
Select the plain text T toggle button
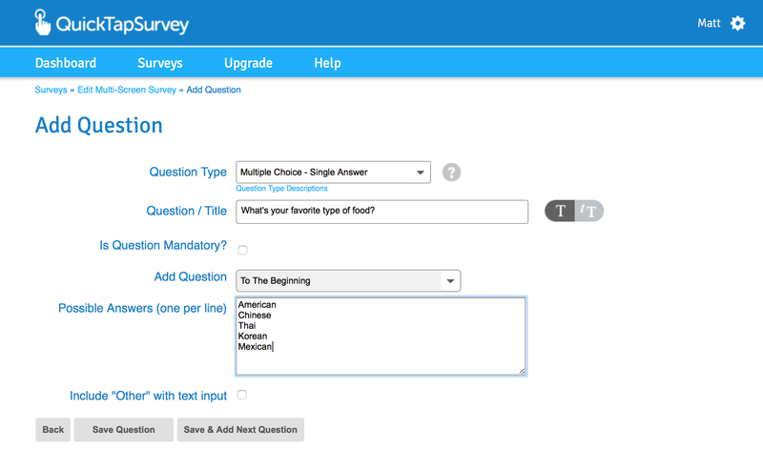point(561,211)
